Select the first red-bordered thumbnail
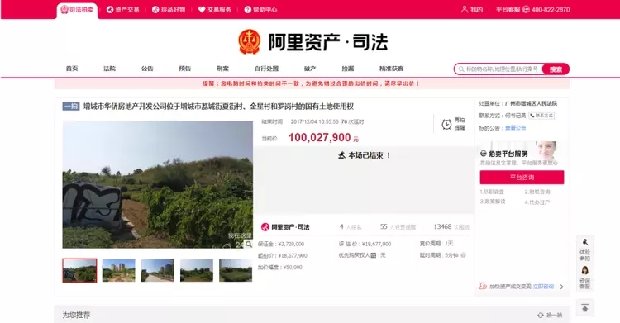This screenshot has width=620, height=323. (x=79, y=270)
